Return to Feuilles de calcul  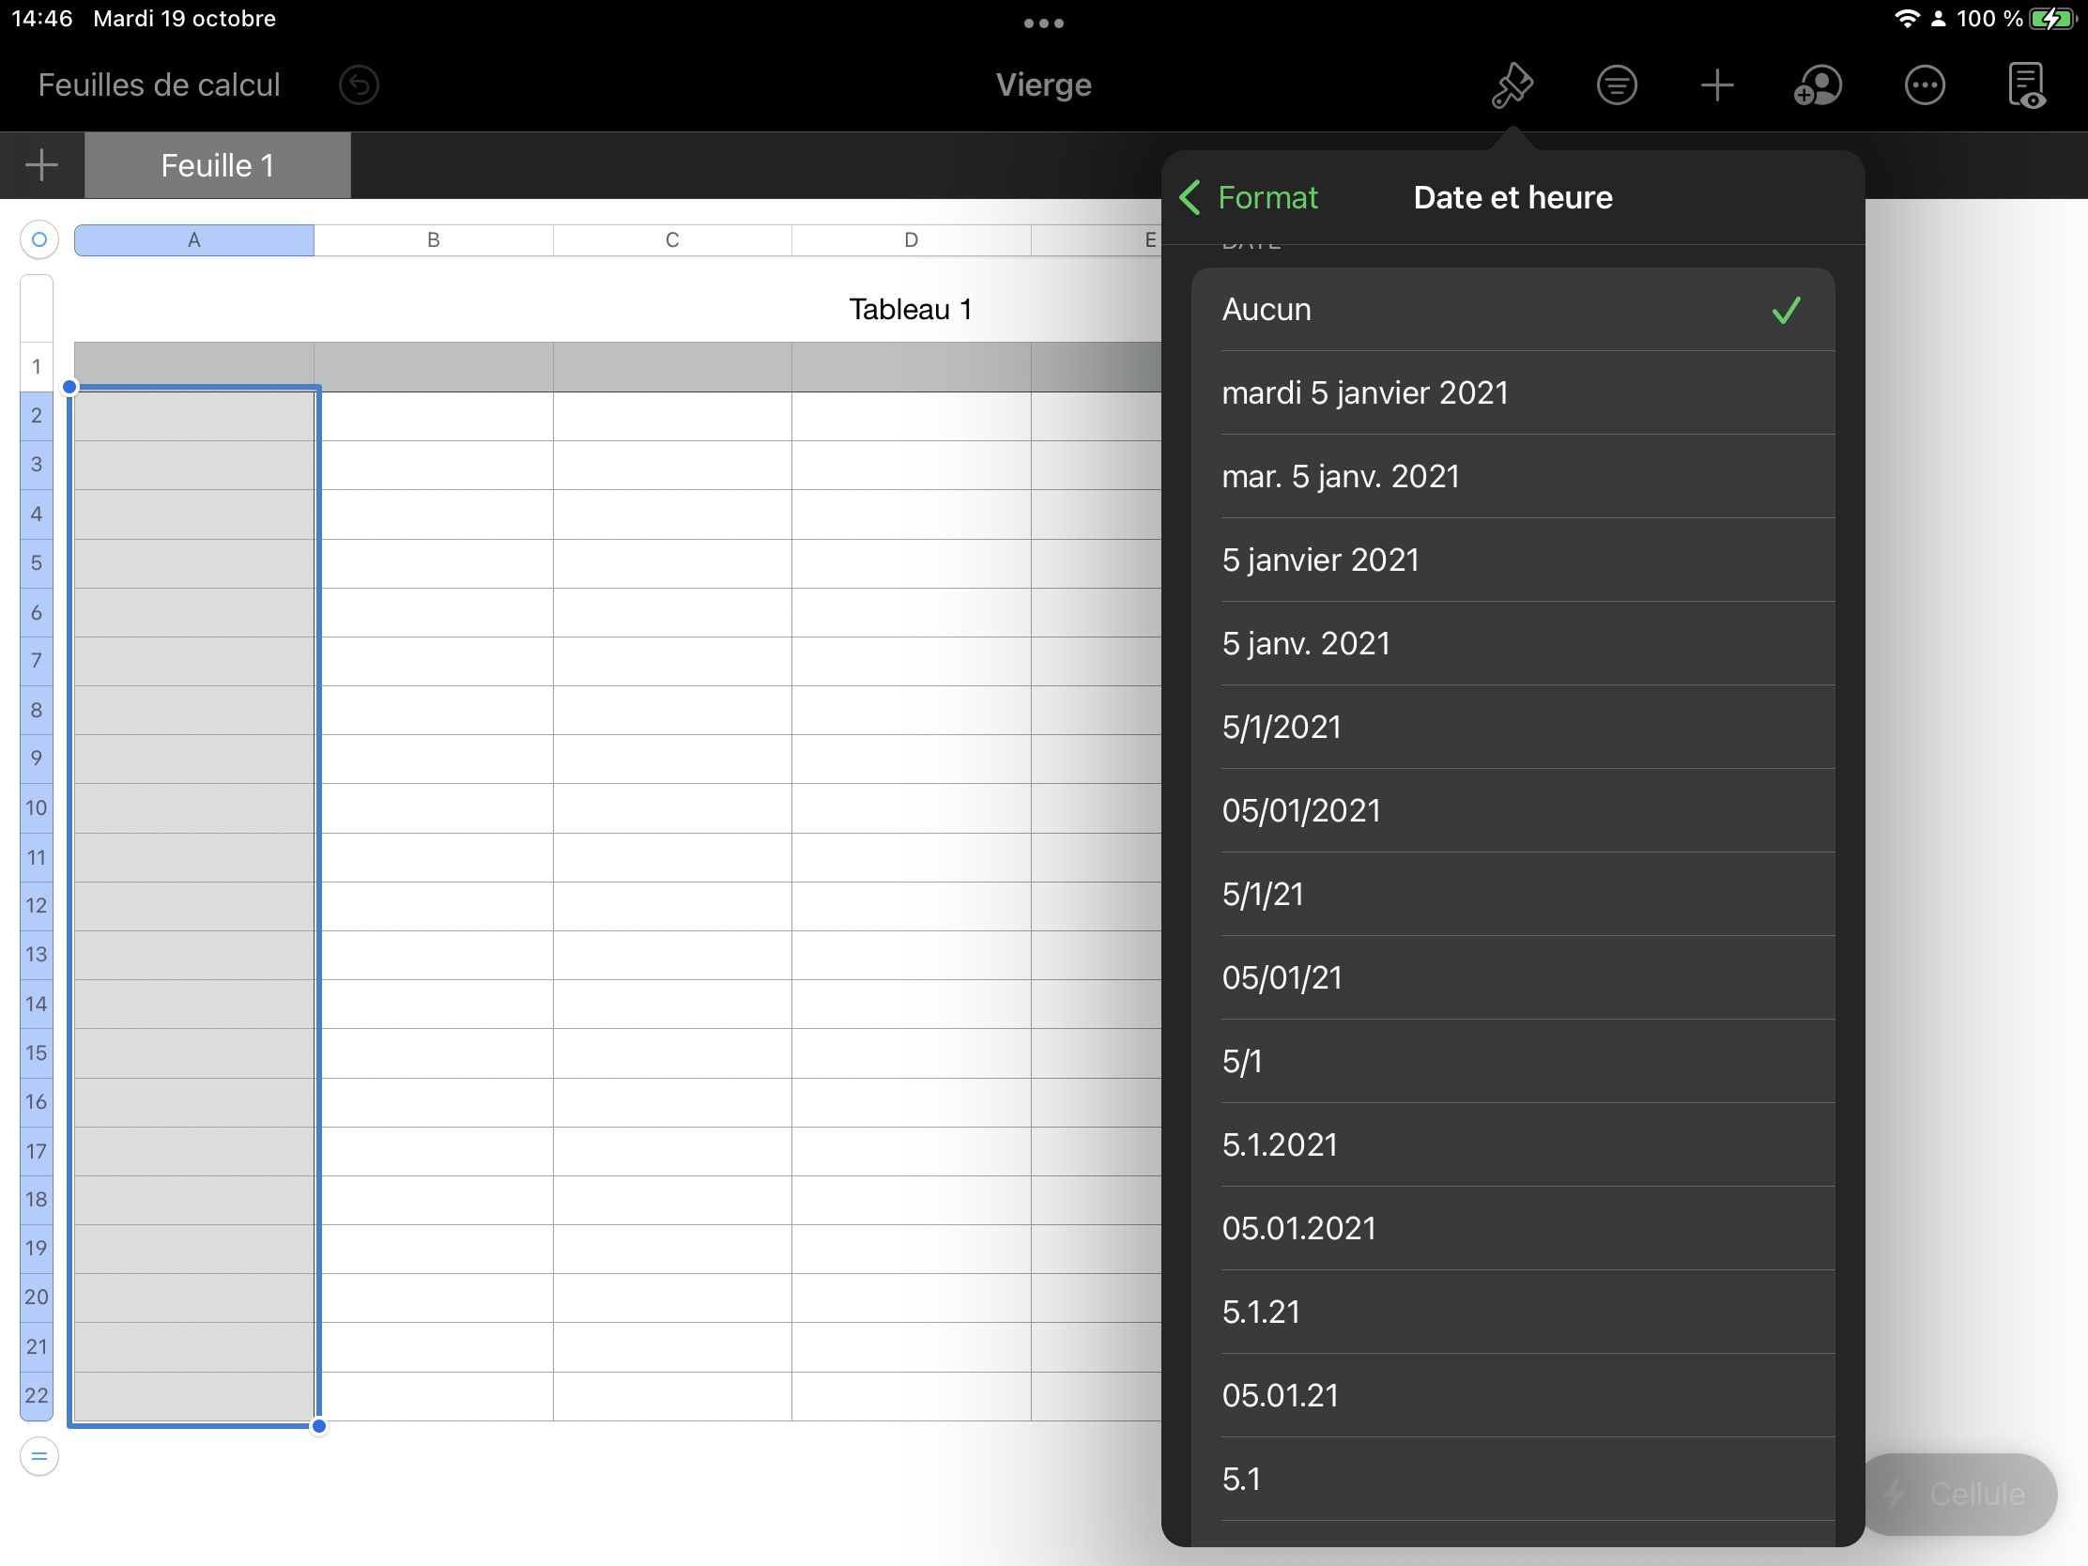click(159, 85)
